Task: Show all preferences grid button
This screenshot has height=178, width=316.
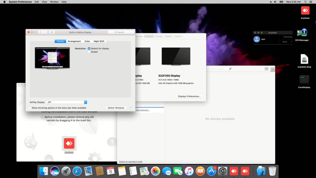Action: (52, 32)
